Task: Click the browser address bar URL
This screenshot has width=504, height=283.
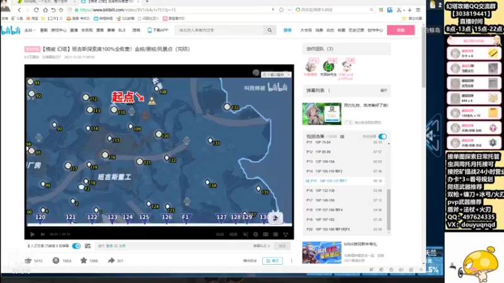Action: tap(128, 10)
